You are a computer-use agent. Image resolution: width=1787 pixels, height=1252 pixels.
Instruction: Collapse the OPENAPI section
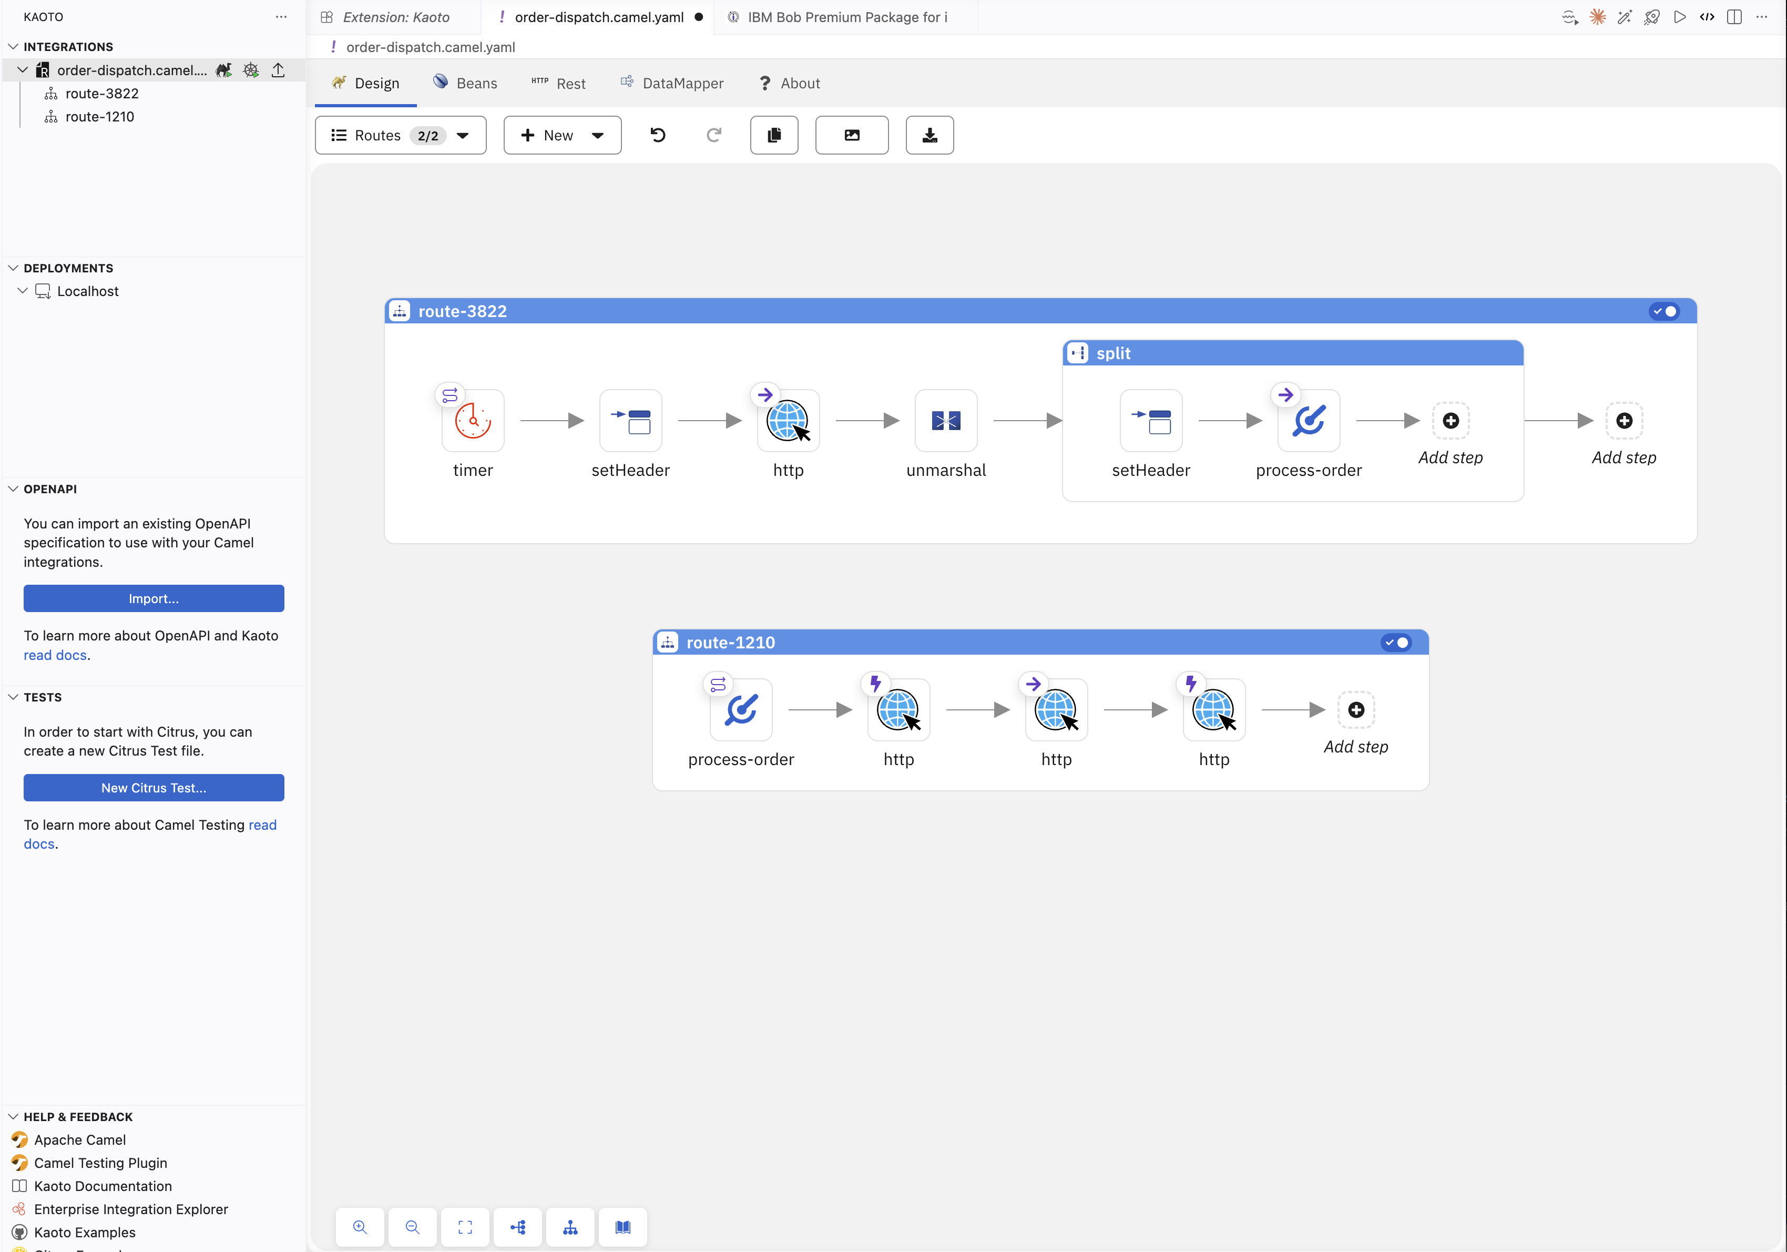coord(13,489)
